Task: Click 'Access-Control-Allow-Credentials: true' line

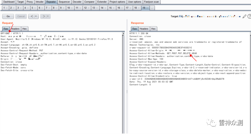Action: pyautogui.click(x=153, y=76)
